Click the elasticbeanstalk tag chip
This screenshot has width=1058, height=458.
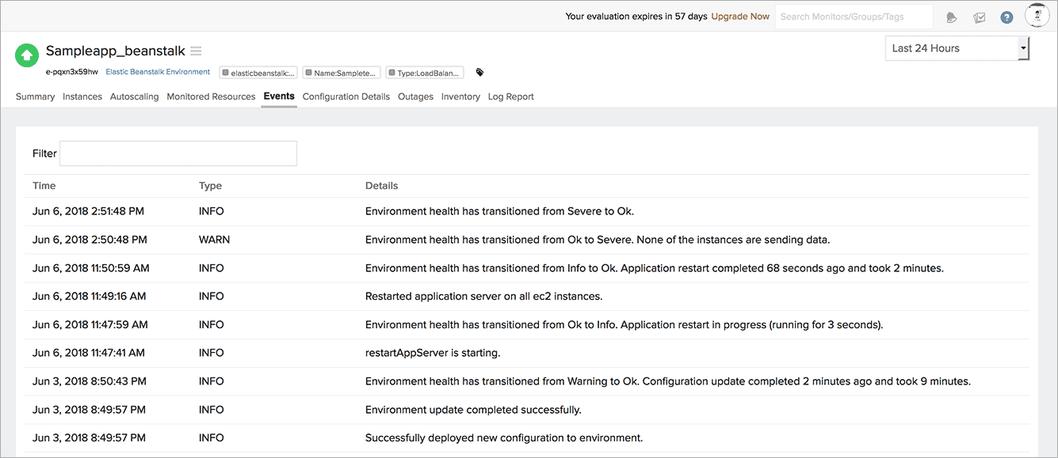tap(258, 73)
